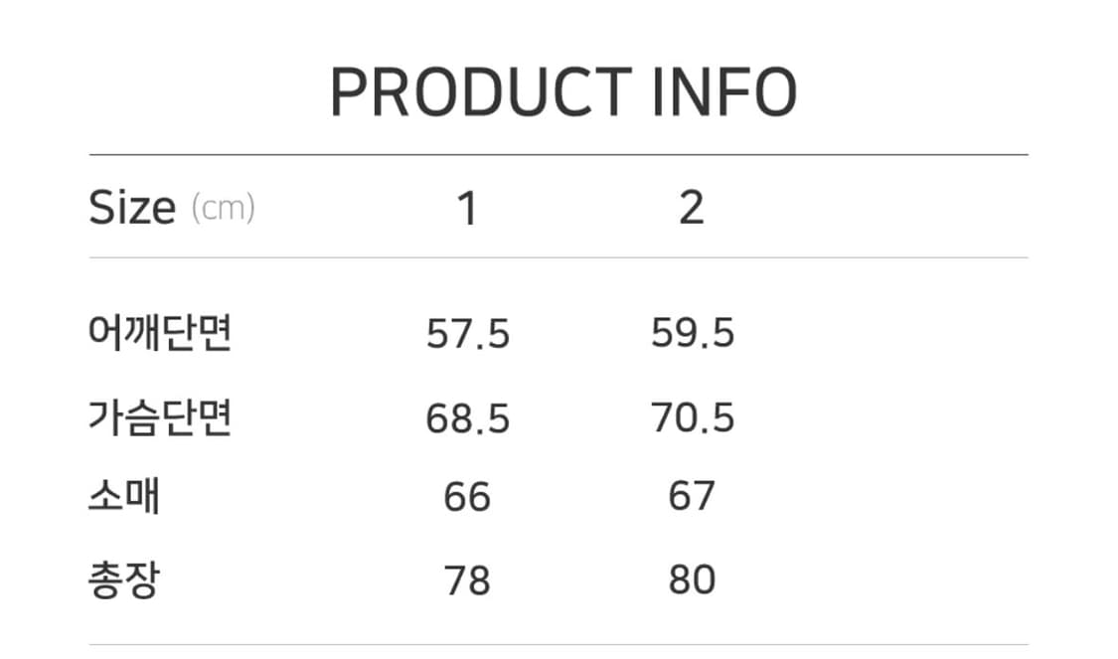Click the 57.5 shoulder value

point(468,335)
